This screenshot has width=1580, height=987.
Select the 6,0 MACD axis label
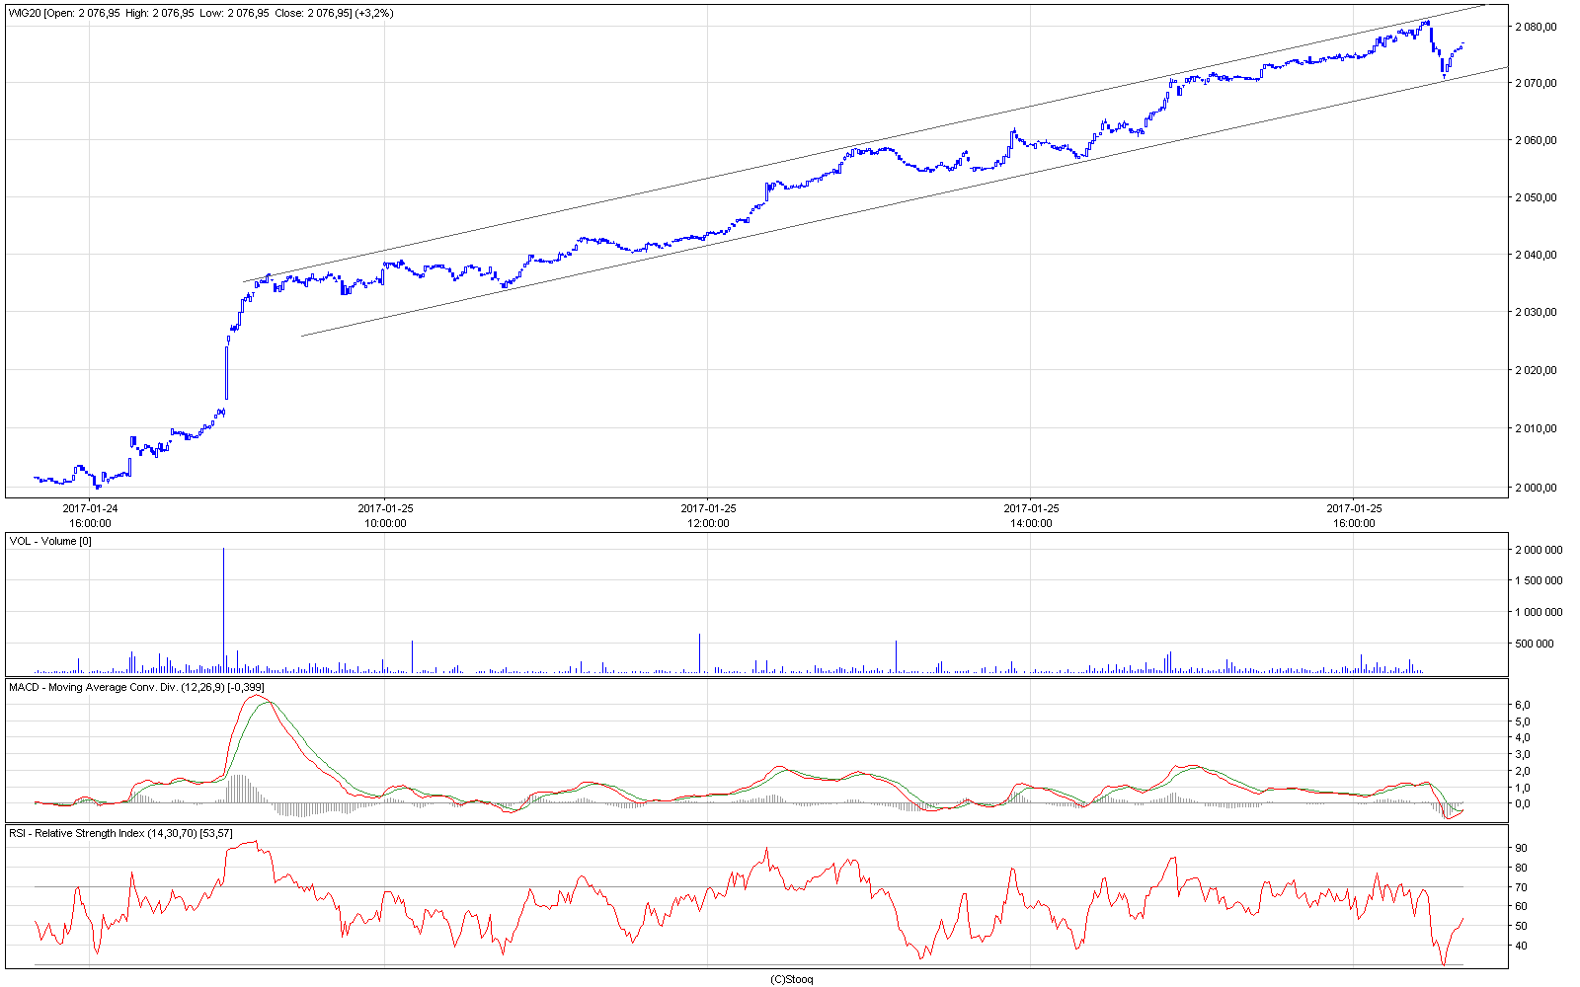tap(1523, 705)
